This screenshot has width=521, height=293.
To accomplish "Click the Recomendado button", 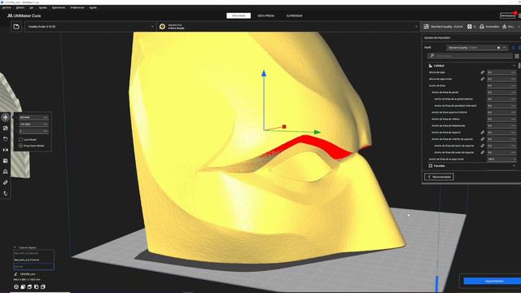I will pyautogui.click(x=440, y=177).
